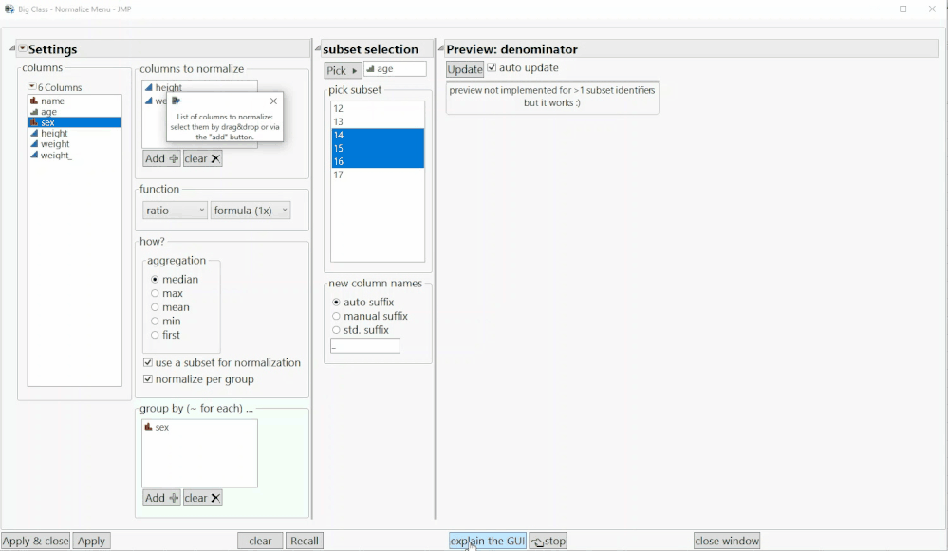Select the height column in columns list
Image resolution: width=948 pixels, height=551 pixels.
74,134
